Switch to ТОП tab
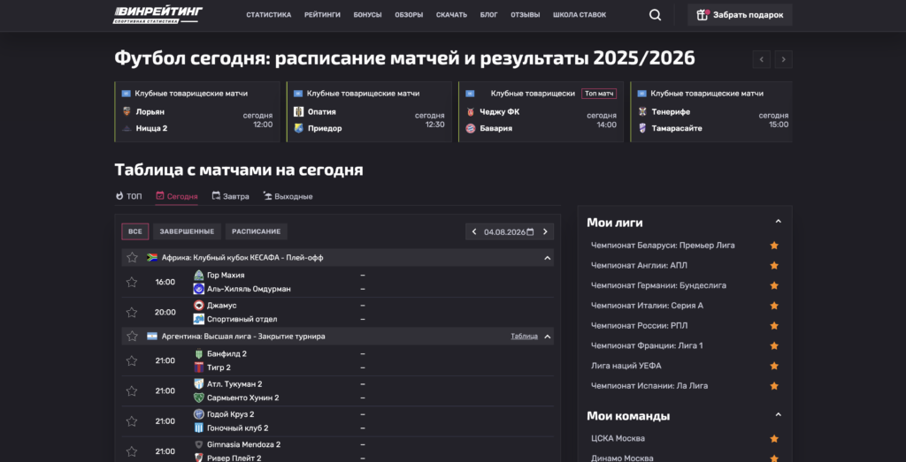Viewport: 906px width, 462px height. (128, 197)
